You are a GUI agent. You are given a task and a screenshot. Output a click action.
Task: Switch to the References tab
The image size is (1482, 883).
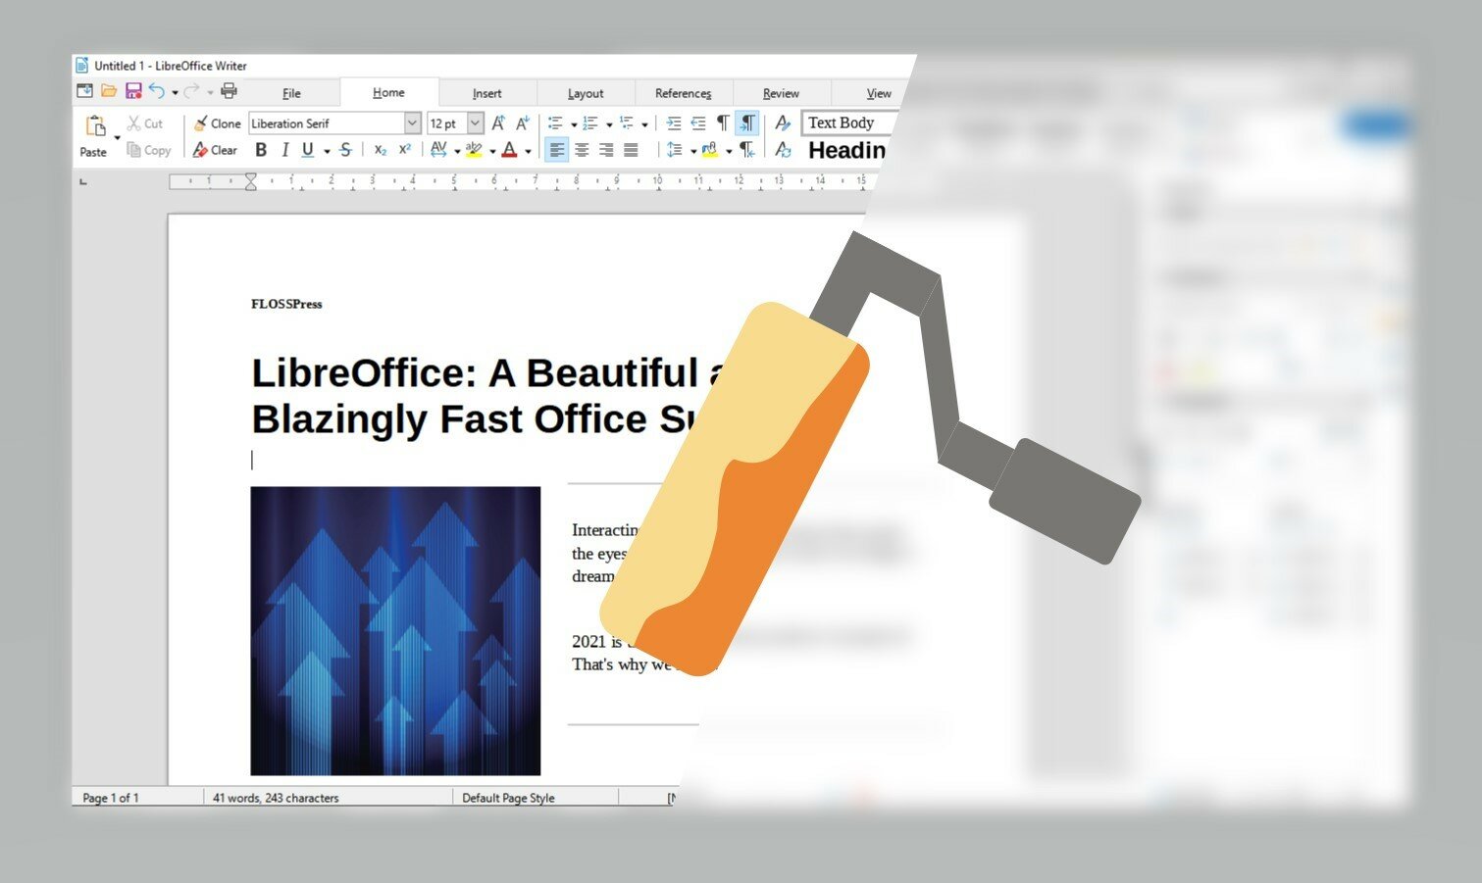coord(683,93)
